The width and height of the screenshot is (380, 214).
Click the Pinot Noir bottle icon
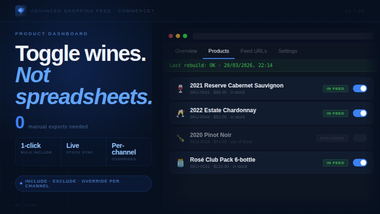click(181, 138)
